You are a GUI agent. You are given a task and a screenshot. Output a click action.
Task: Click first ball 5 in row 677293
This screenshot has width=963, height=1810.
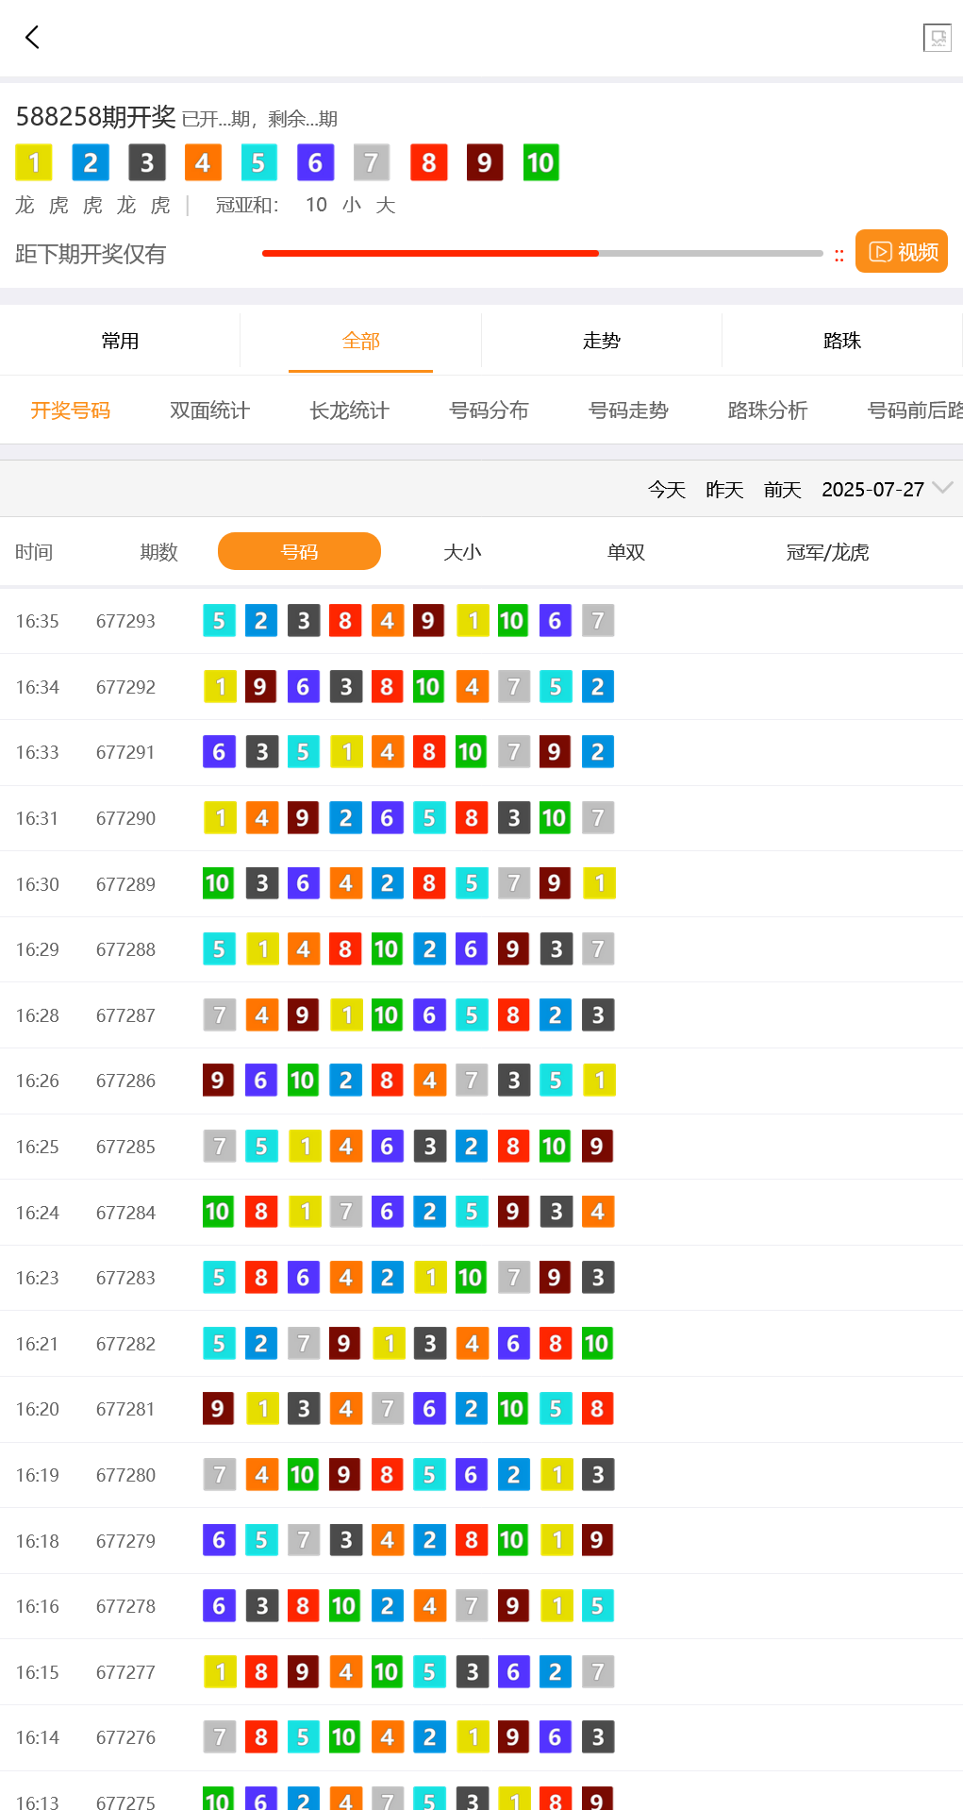coord(219,621)
